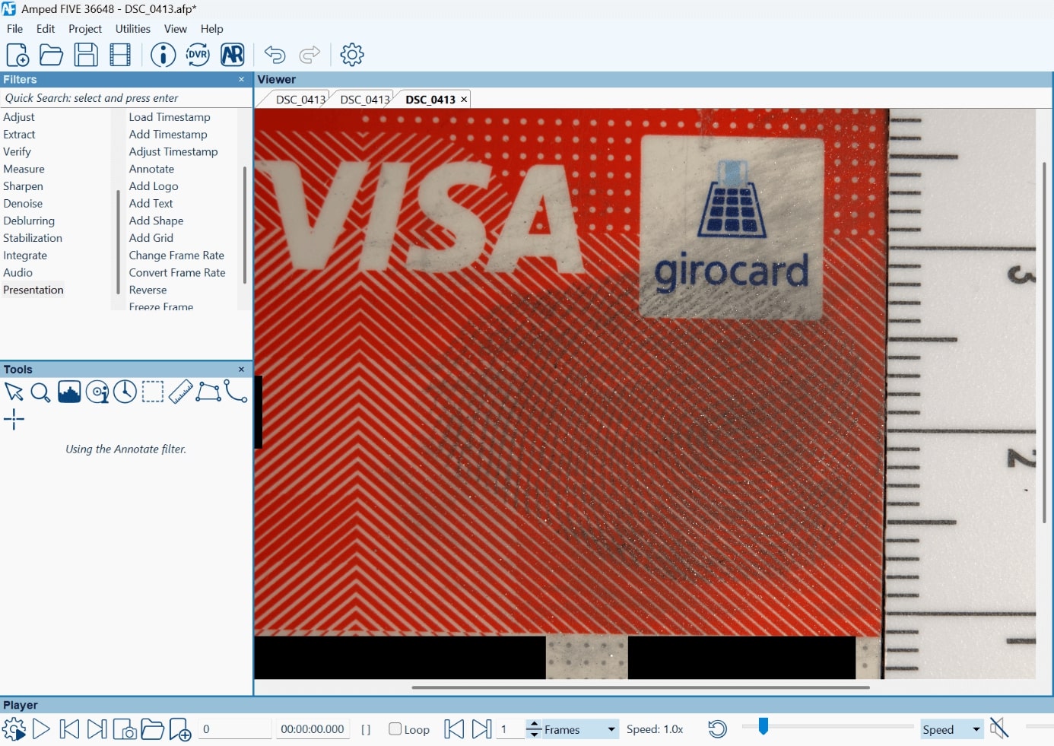Open player settings gear with play badge

pyautogui.click(x=14, y=729)
